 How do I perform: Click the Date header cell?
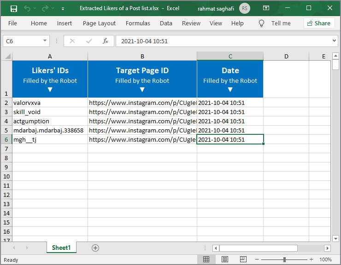(230, 79)
